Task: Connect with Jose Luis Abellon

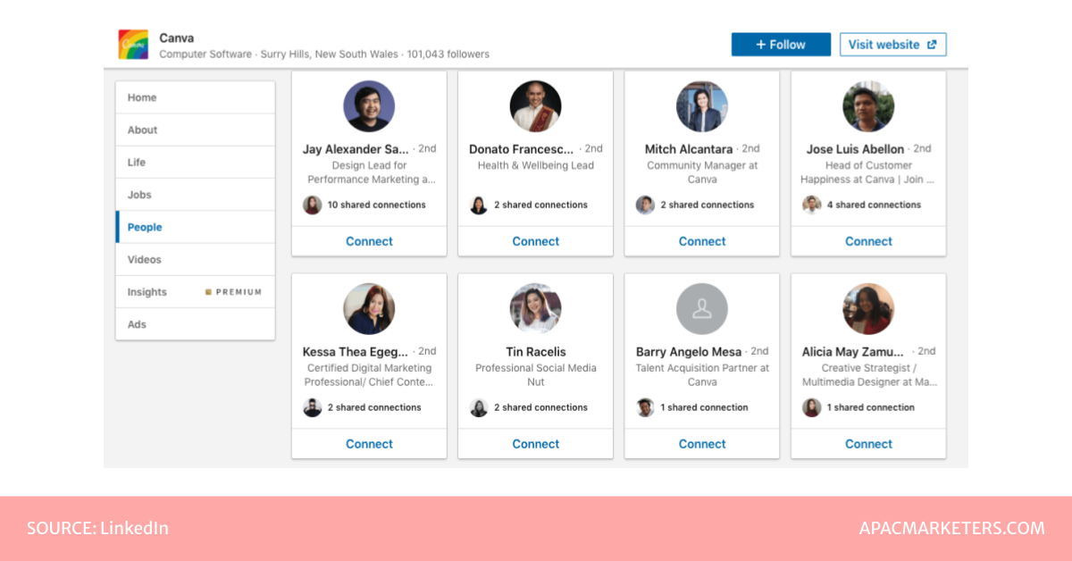Action: click(868, 241)
